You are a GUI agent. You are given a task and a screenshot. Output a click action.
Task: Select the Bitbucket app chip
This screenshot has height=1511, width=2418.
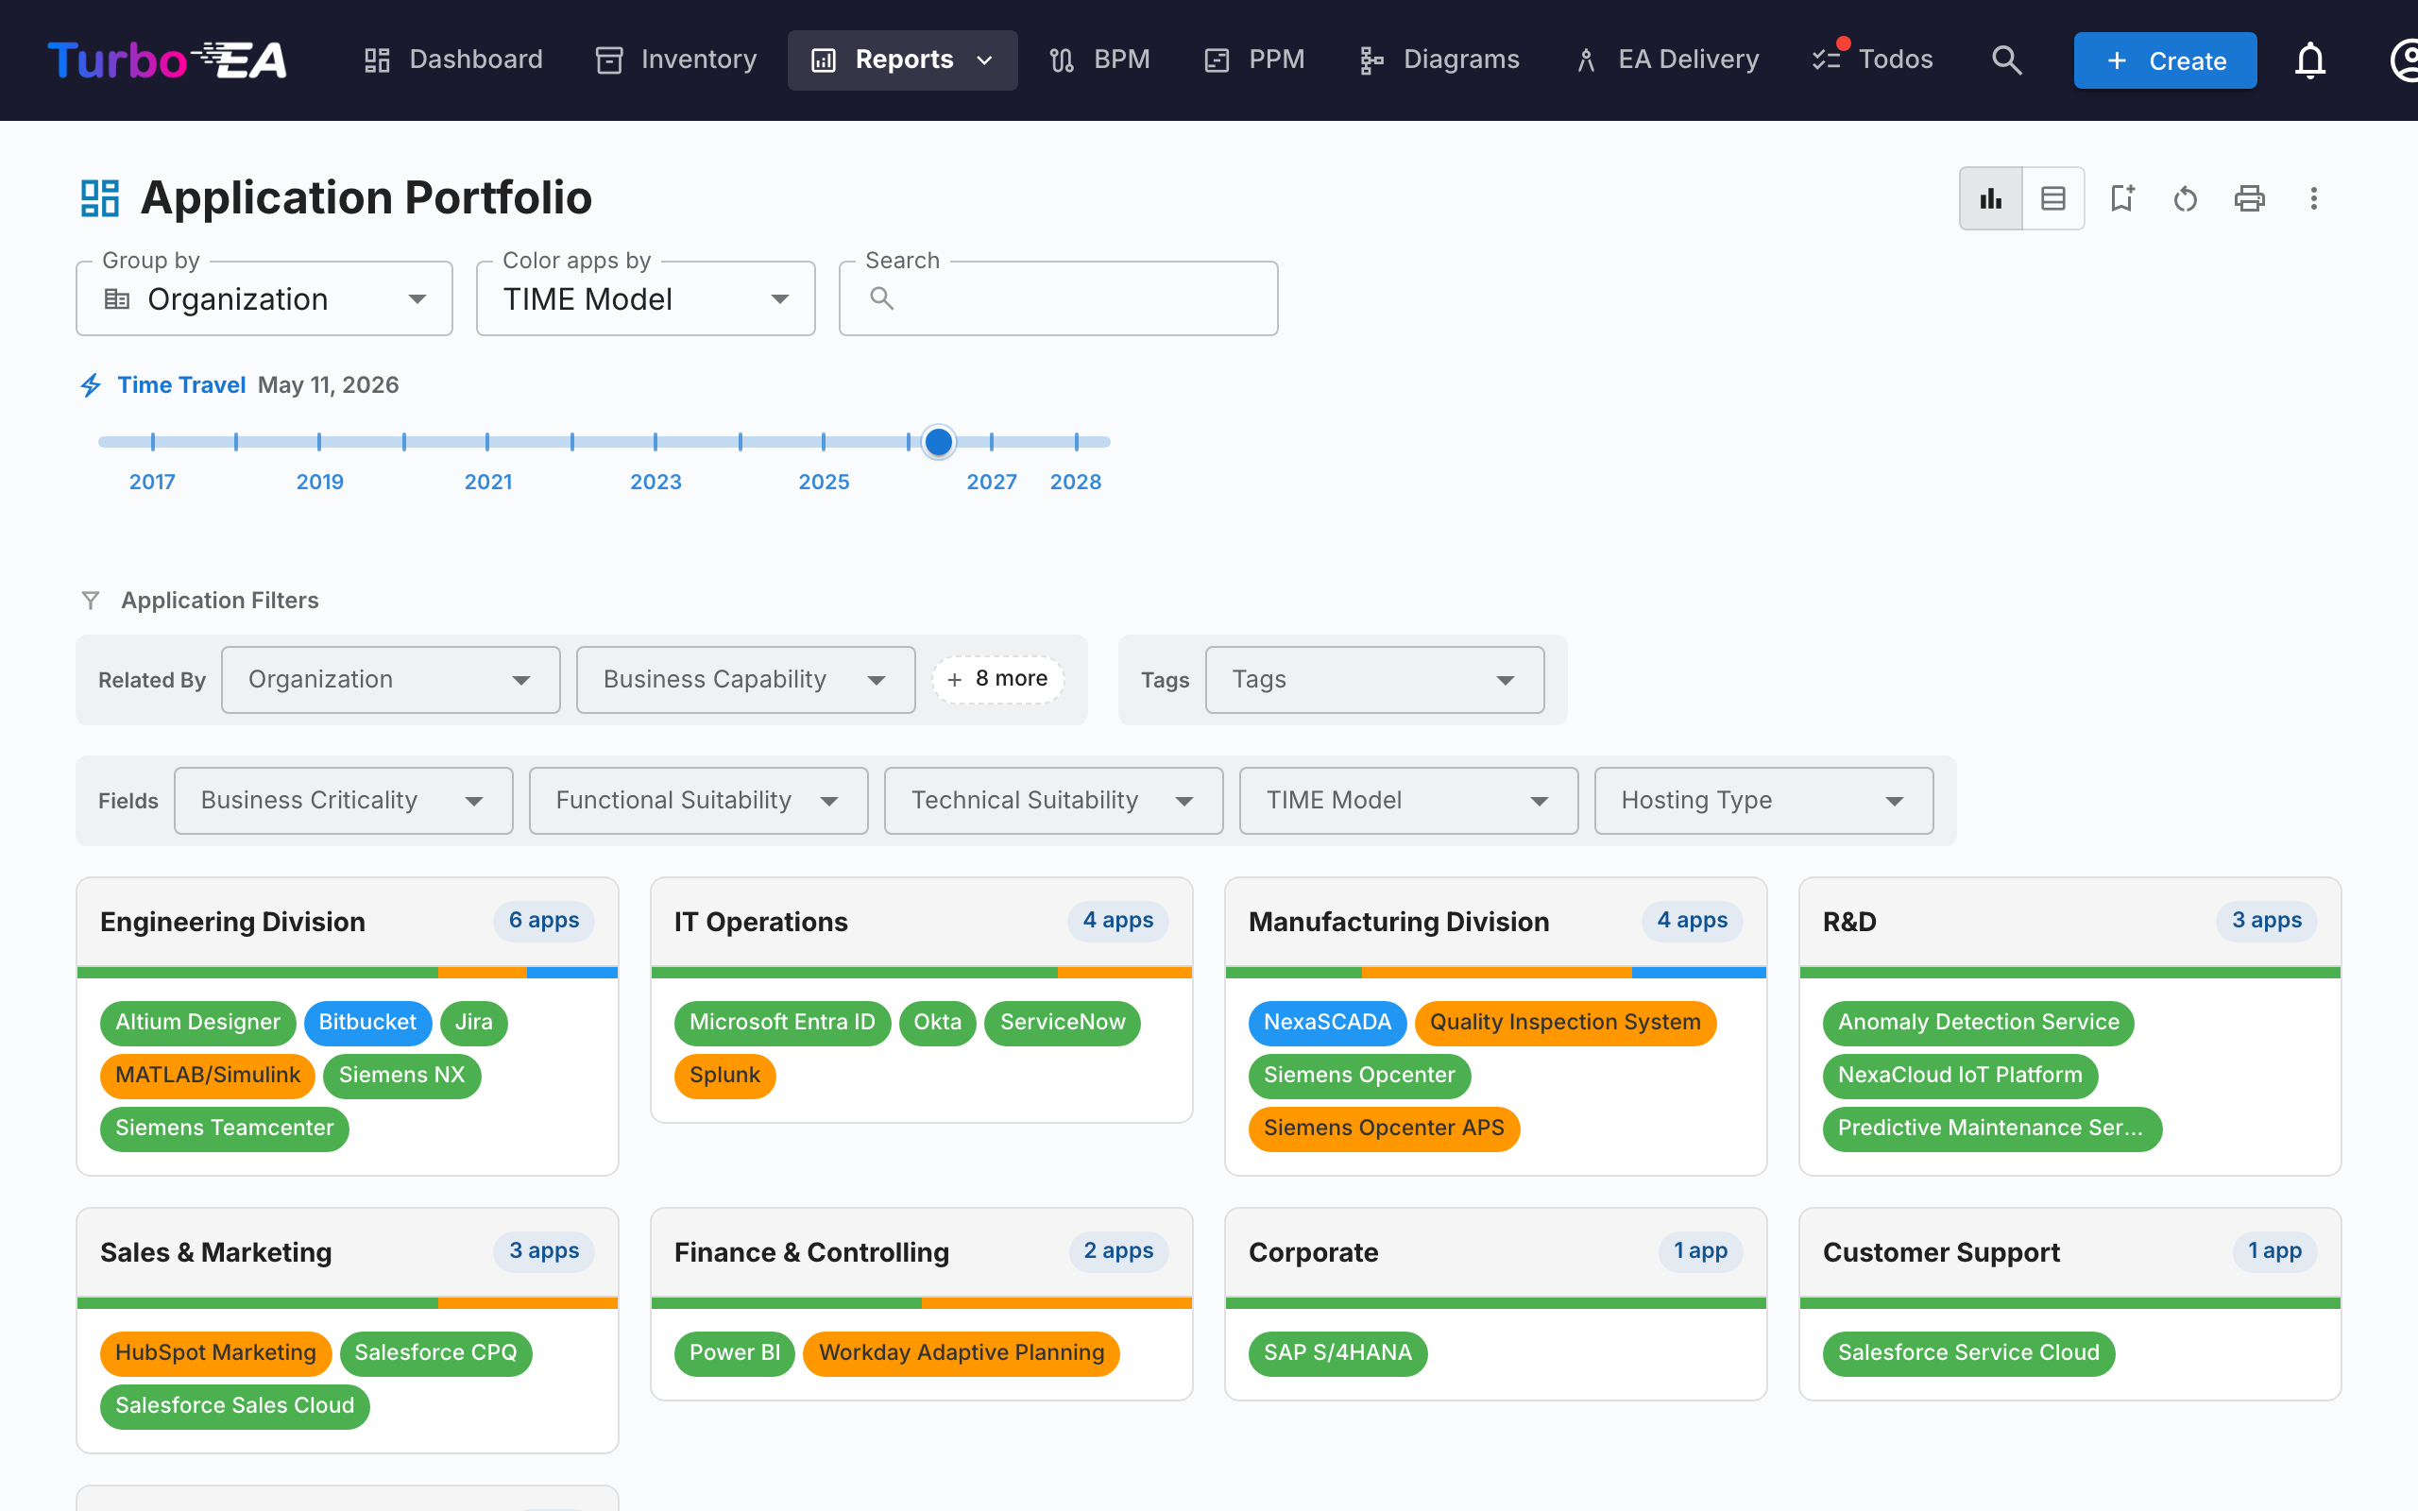(x=367, y=1023)
